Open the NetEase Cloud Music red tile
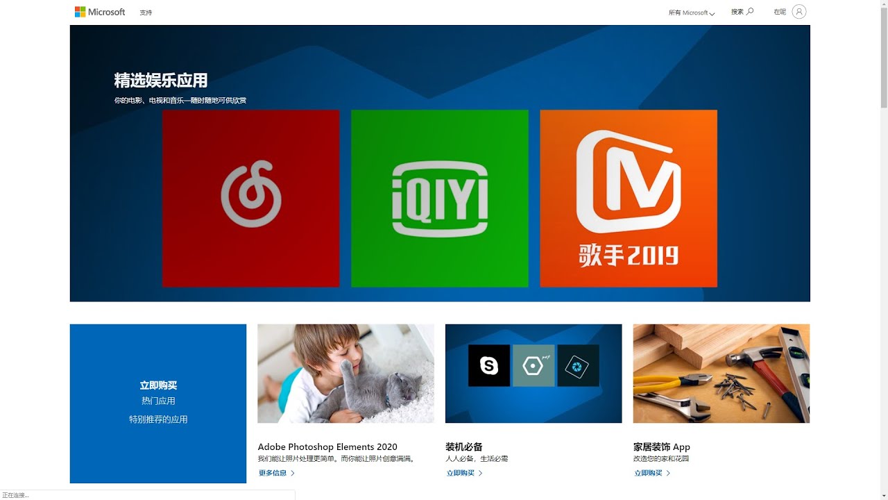 pyautogui.click(x=250, y=199)
